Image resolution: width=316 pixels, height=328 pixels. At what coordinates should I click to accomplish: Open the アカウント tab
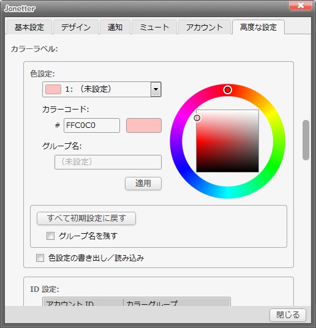[205, 27]
